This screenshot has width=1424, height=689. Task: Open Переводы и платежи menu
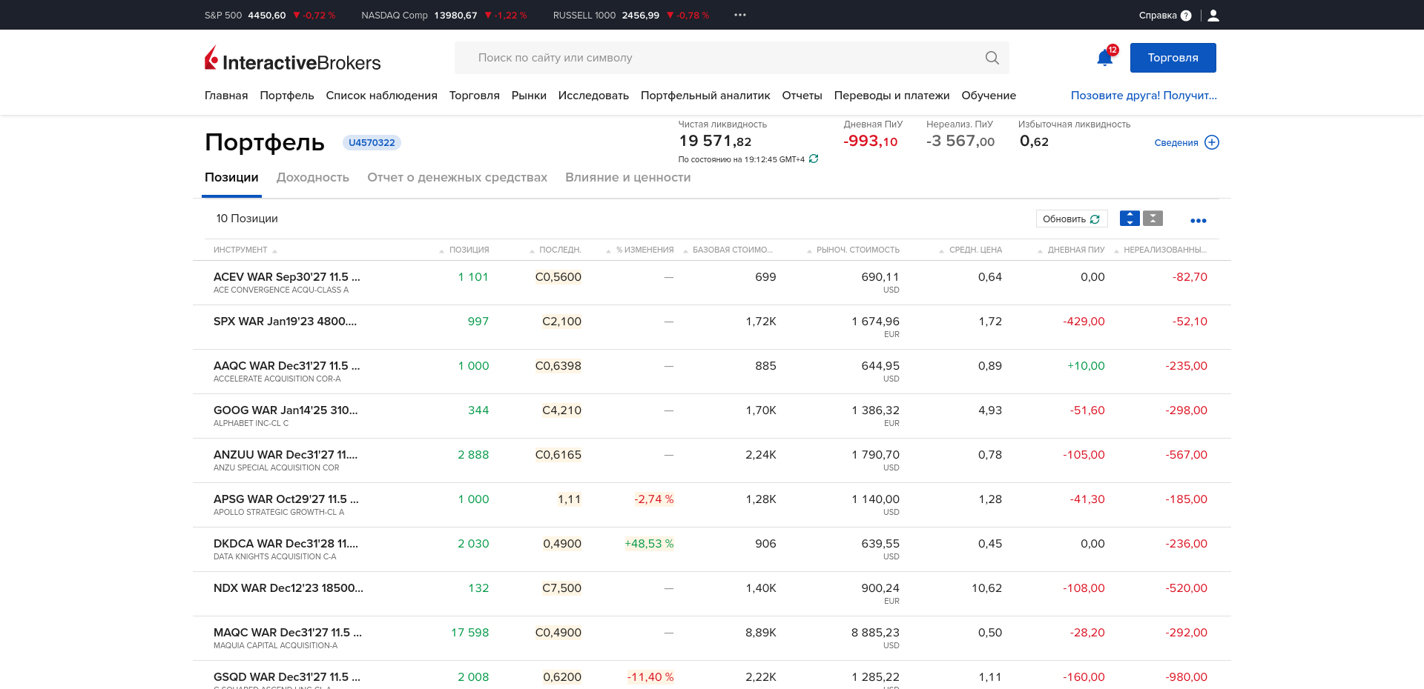[x=891, y=96]
